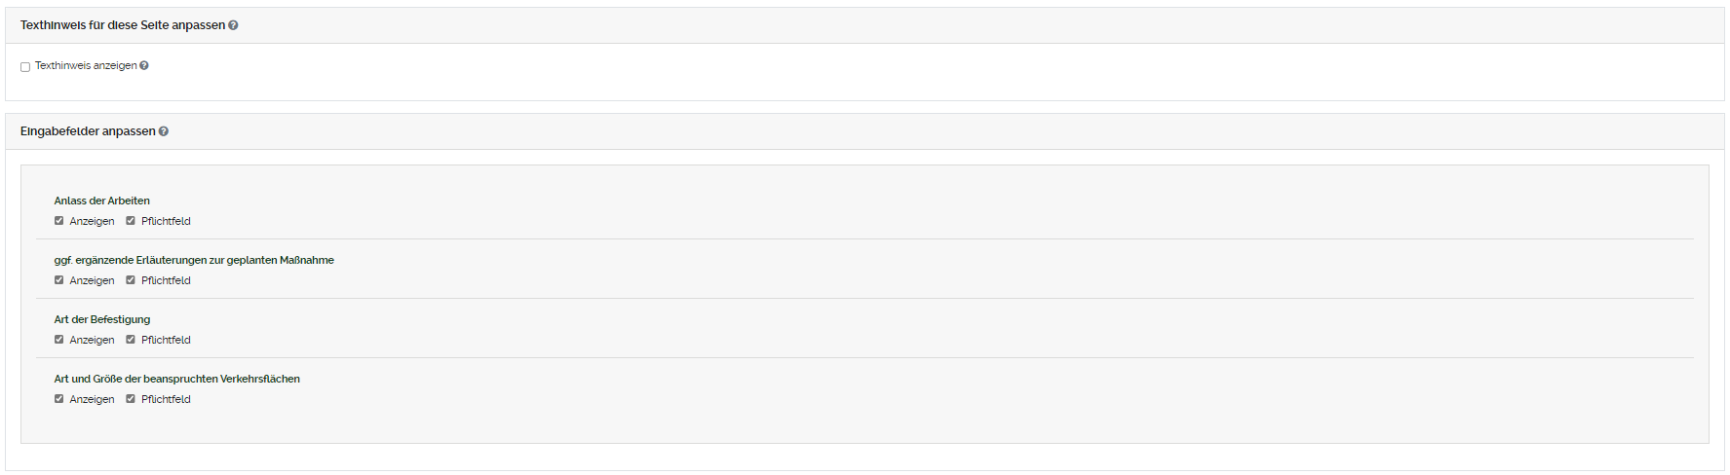Click the 'Art der Befestigung' field title
Viewport: 1730px width, 475px height.
(x=102, y=319)
